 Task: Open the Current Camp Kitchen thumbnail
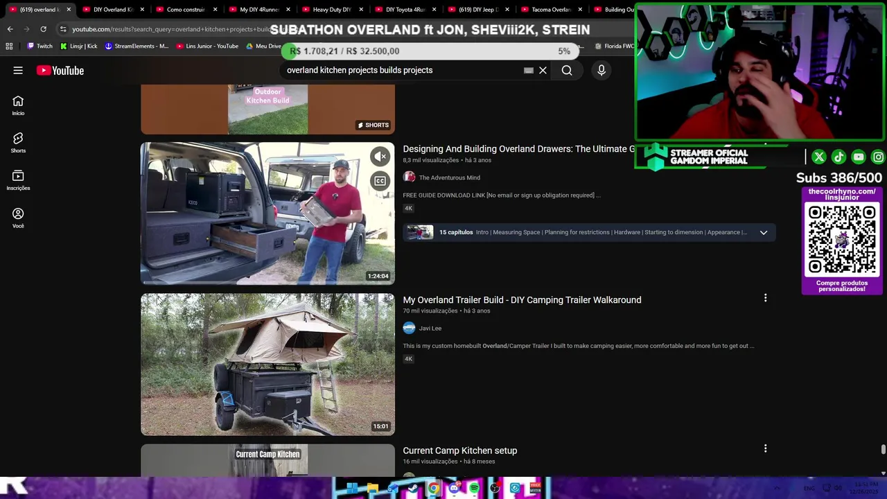[267, 460]
